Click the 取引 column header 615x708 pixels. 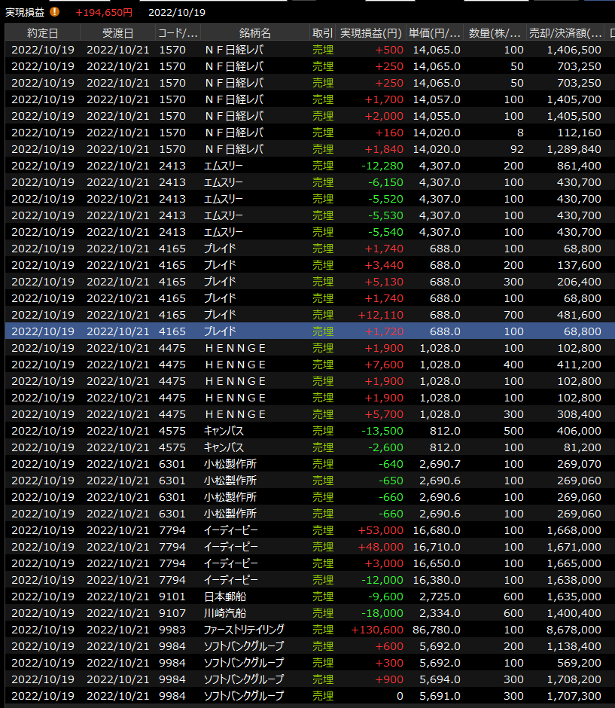tap(322, 33)
